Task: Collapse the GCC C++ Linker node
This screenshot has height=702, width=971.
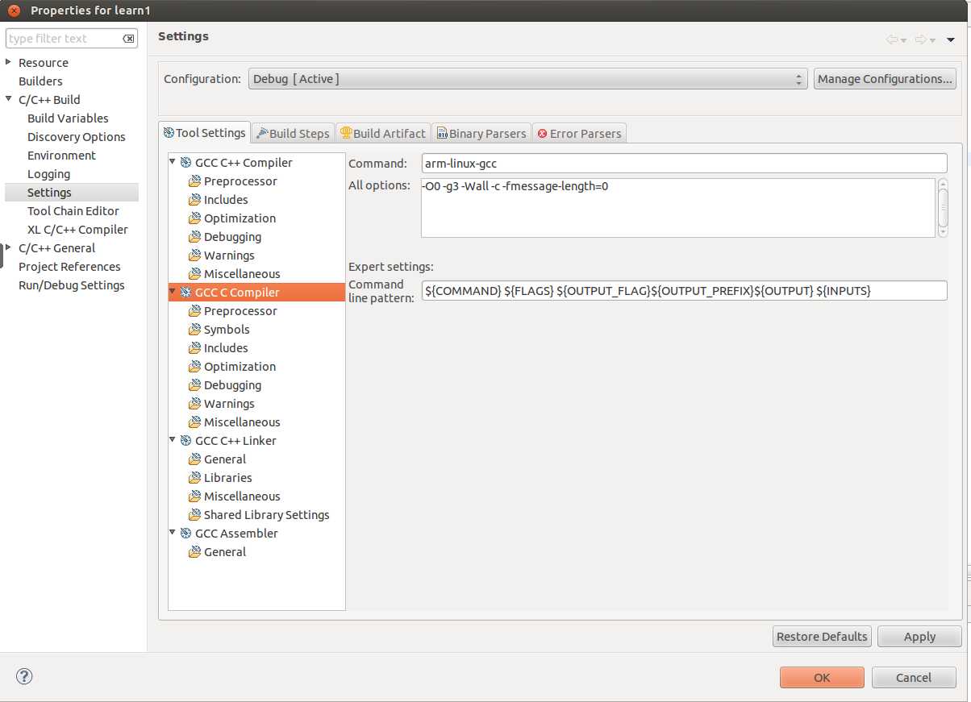Action: click(x=173, y=440)
